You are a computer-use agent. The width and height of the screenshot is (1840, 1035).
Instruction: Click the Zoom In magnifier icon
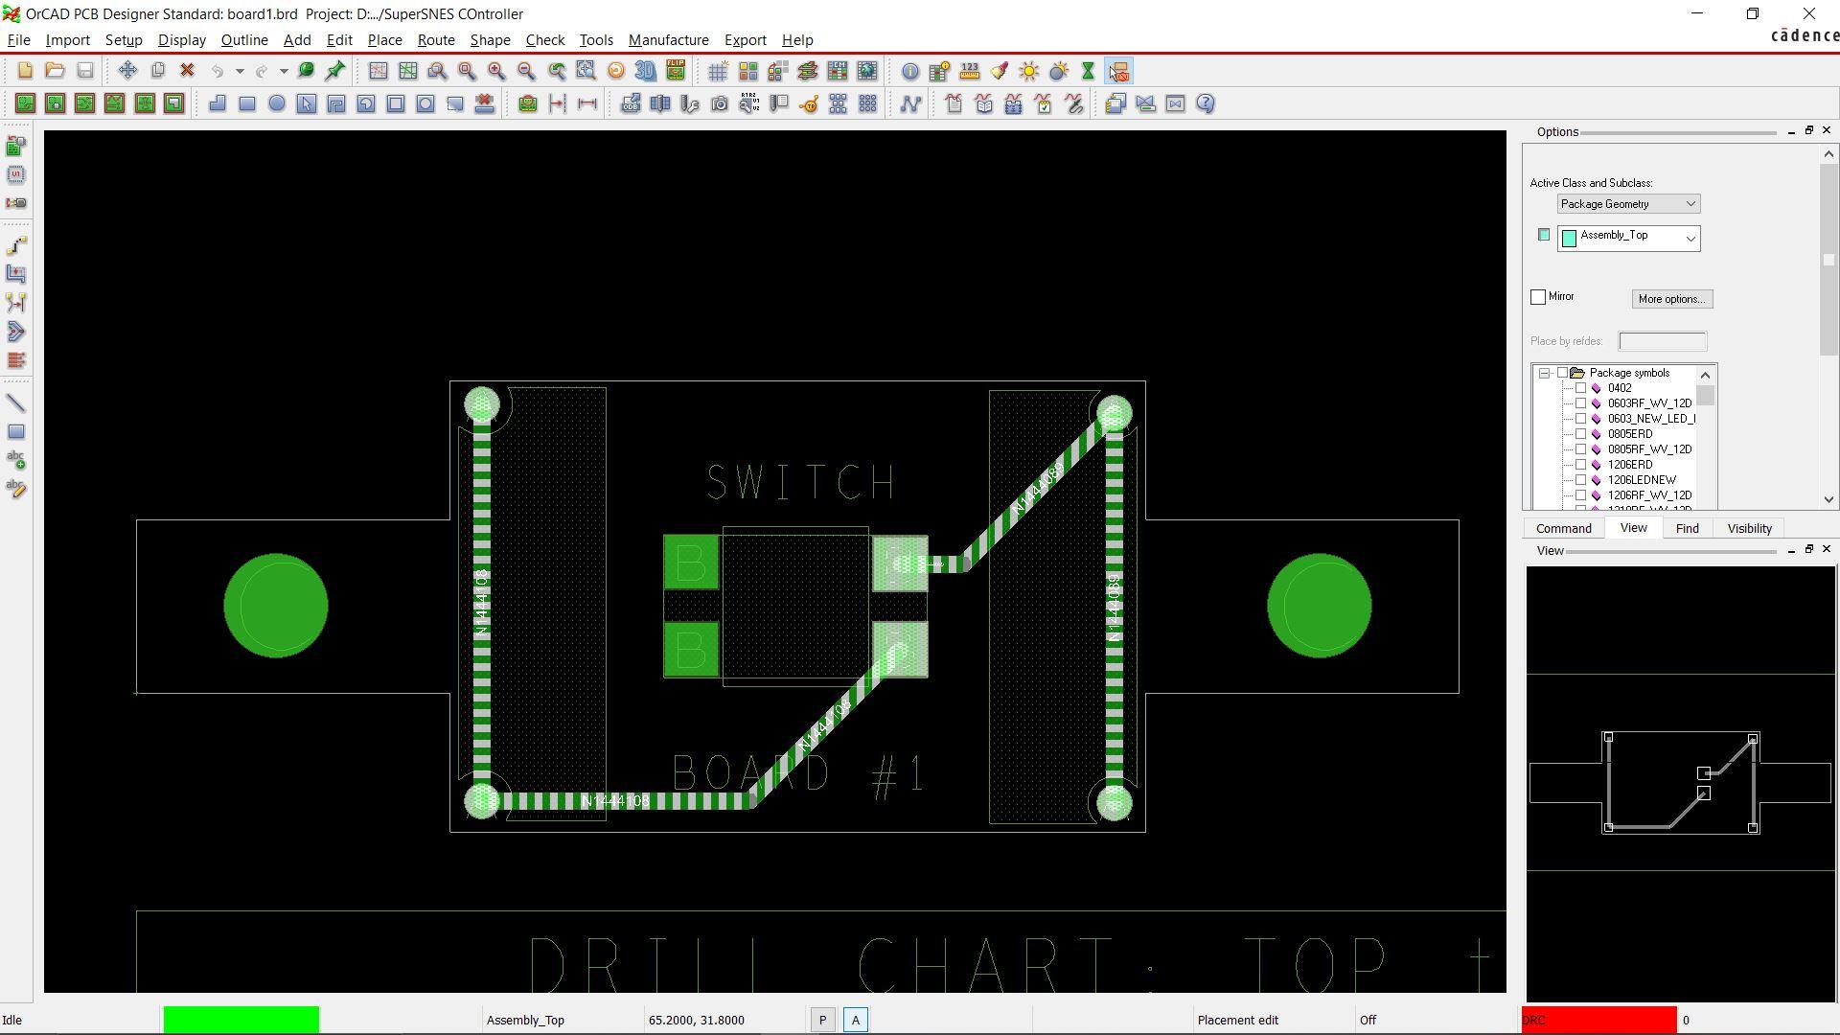click(496, 71)
